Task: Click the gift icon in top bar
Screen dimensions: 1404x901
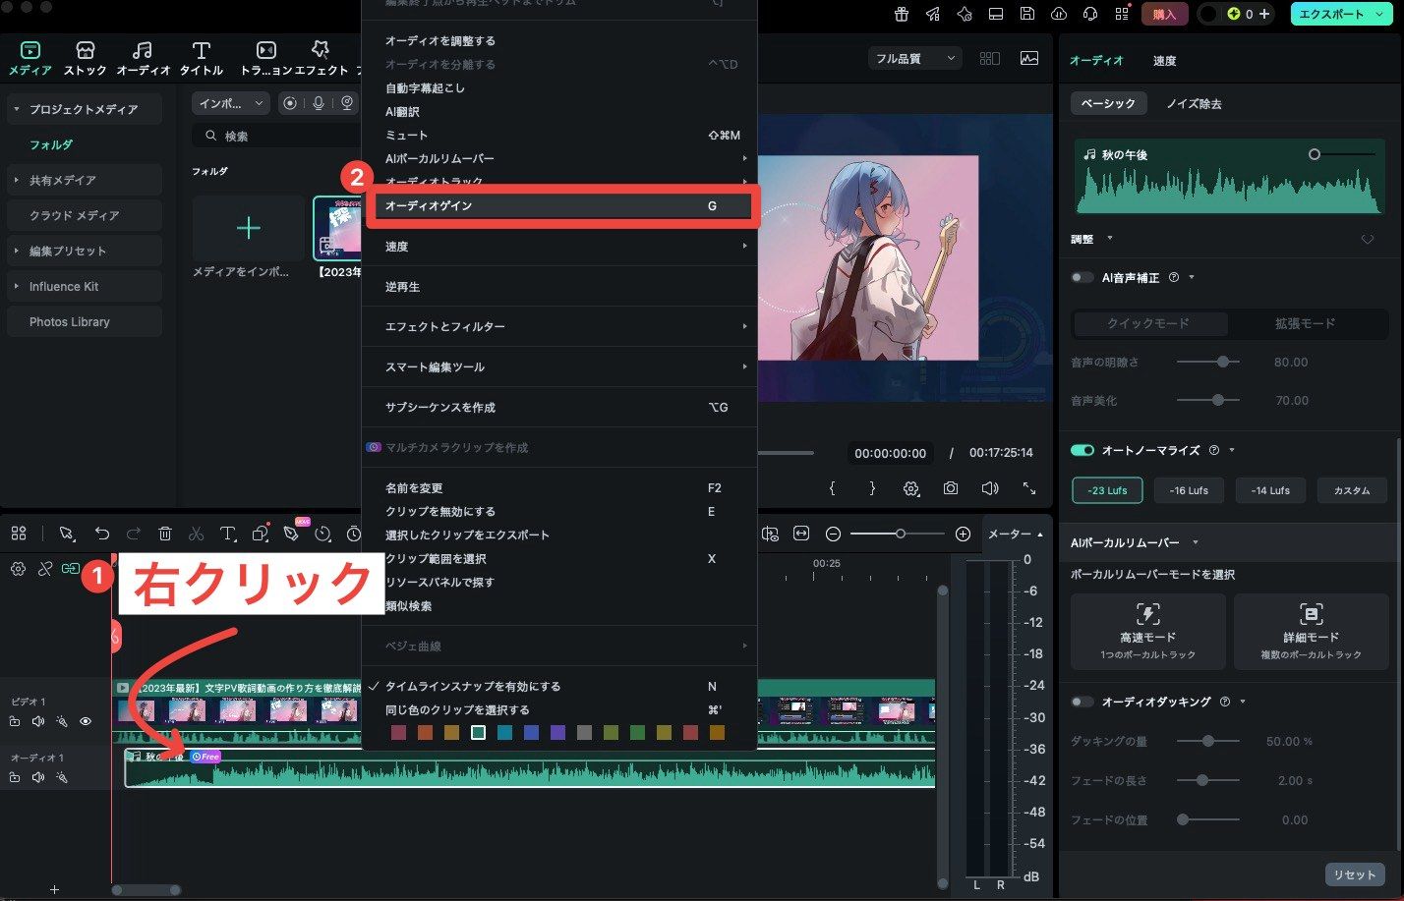Action: (x=902, y=14)
